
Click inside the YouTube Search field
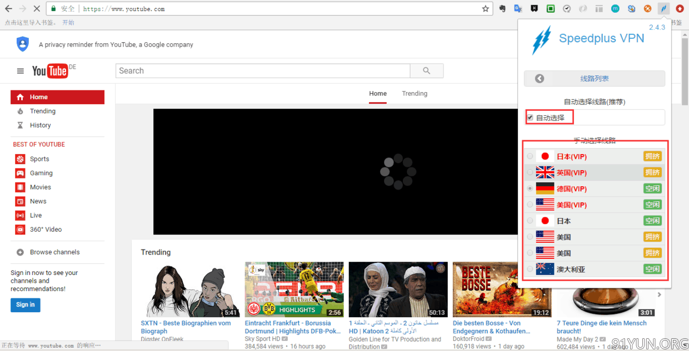click(x=262, y=71)
